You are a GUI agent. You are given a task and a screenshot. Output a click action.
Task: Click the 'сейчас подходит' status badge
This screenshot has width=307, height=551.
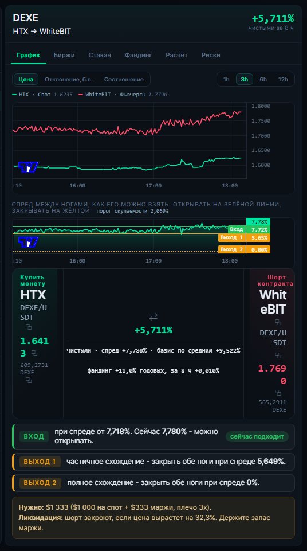click(x=257, y=436)
